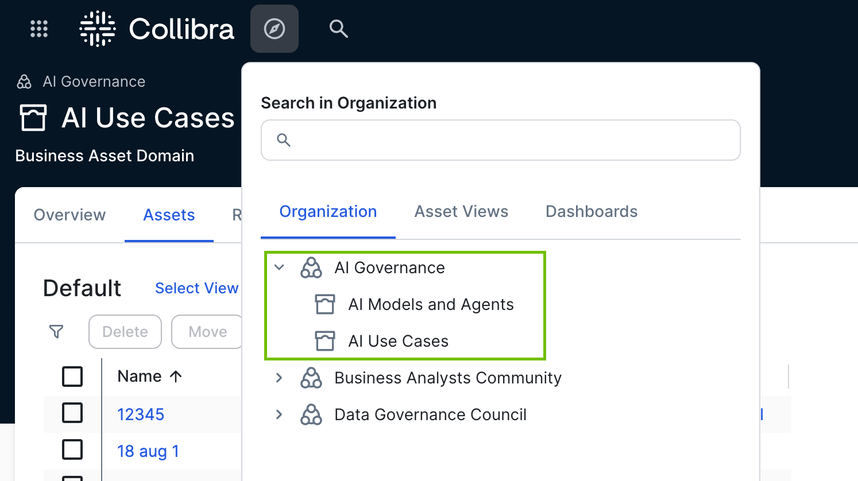Expand the Business Analysts Community node
The image size is (858, 481).
click(x=280, y=378)
